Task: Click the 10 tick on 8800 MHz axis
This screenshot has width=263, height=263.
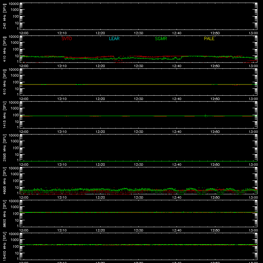Action: click(x=17, y=220)
